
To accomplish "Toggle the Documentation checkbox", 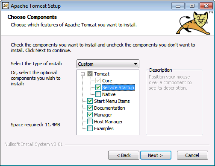I will coord(90,108).
